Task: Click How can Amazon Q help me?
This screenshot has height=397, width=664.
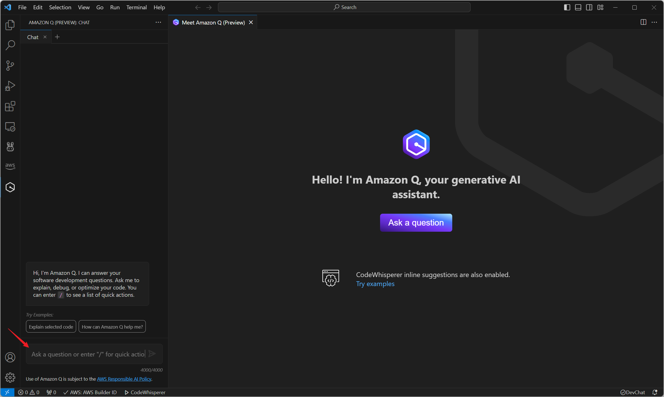Action: [112, 327]
